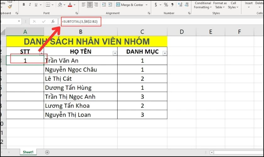Open the Accounting format dropdown arrow
Screen dimensions: 264x157
click(160, 5)
